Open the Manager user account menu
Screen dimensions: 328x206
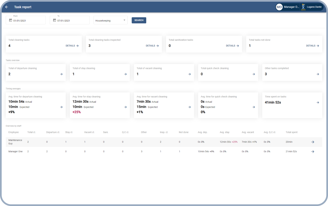(x=287, y=7)
